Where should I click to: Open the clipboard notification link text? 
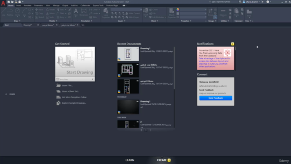tap(215, 62)
